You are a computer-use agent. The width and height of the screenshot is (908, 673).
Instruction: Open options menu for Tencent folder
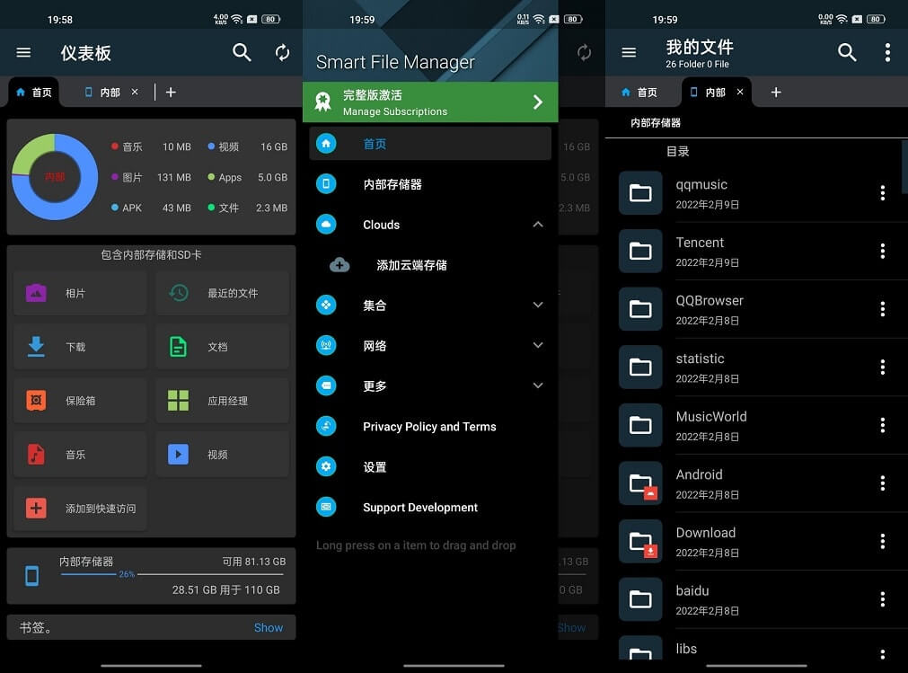[882, 251]
